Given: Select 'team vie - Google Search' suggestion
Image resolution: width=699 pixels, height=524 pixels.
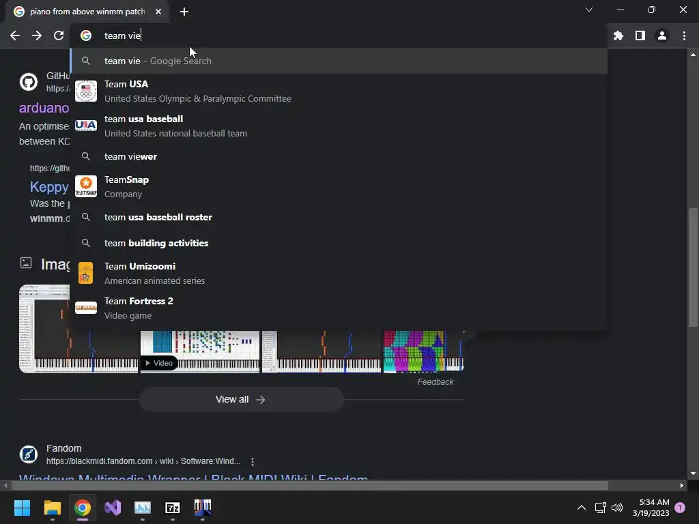Looking at the screenshot, I should coord(339,61).
